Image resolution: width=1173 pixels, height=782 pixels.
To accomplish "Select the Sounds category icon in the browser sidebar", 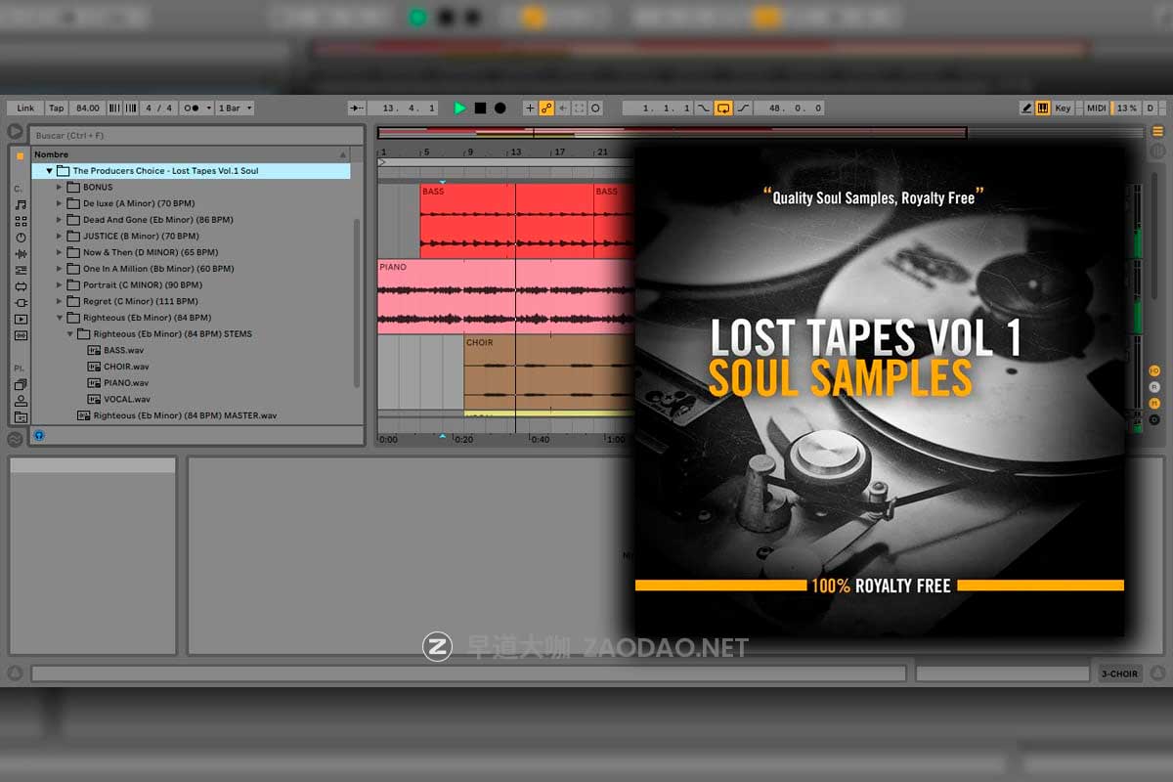I will coord(18,203).
